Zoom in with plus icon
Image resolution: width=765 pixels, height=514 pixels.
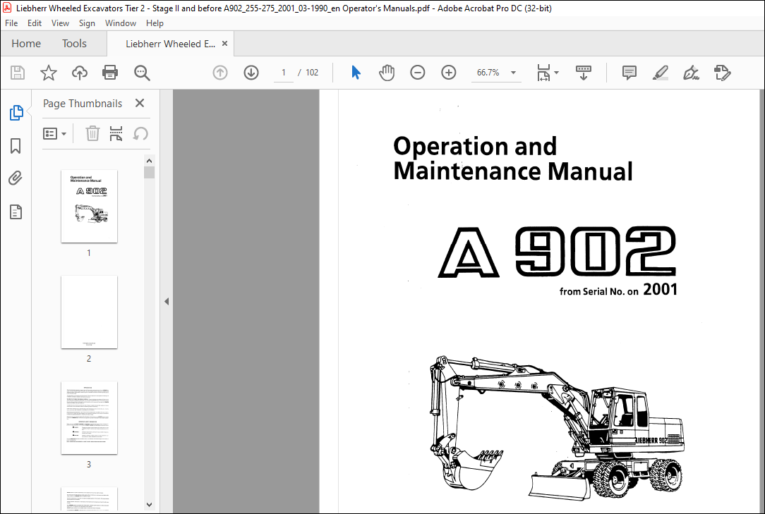(x=448, y=73)
